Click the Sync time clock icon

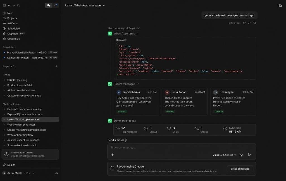225,128
